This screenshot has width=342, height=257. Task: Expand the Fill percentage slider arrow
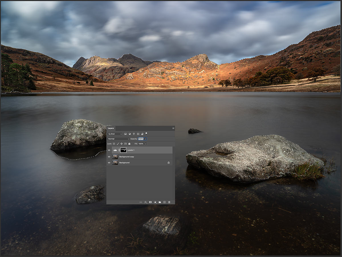(146, 144)
